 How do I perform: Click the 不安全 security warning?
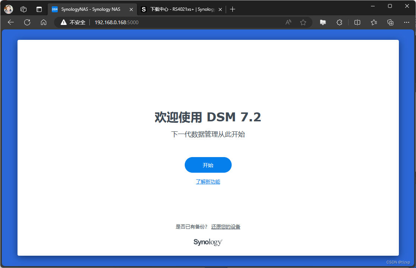pyautogui.click(x=73, y=22)
